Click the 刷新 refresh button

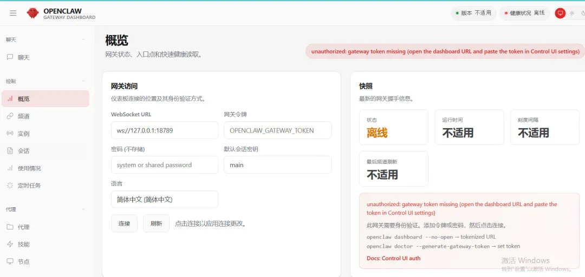[x=157, y=223]
